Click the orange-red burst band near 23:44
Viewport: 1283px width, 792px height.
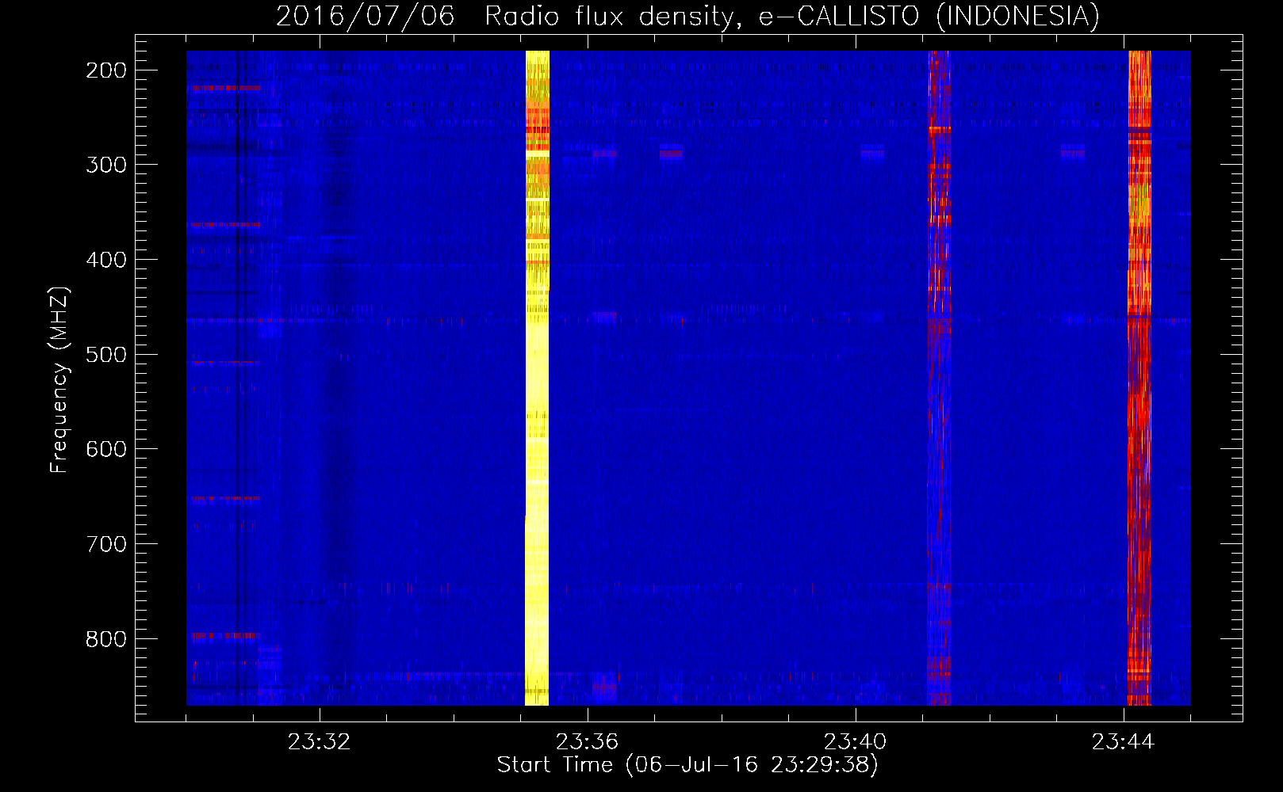click(x=1139, y=378)
